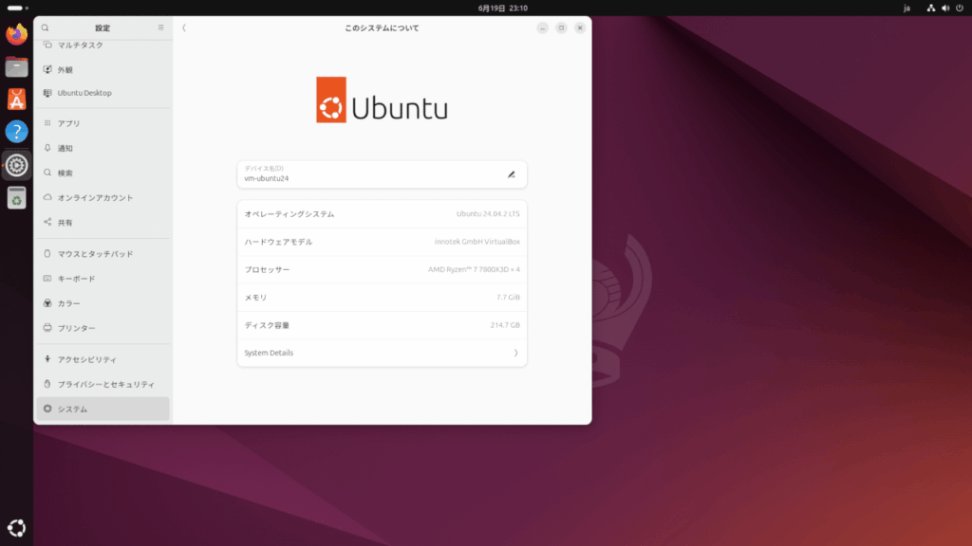Click the device name field vm-ubuntu24
This screenshot has height=546, width=972.
pos(382,174)
